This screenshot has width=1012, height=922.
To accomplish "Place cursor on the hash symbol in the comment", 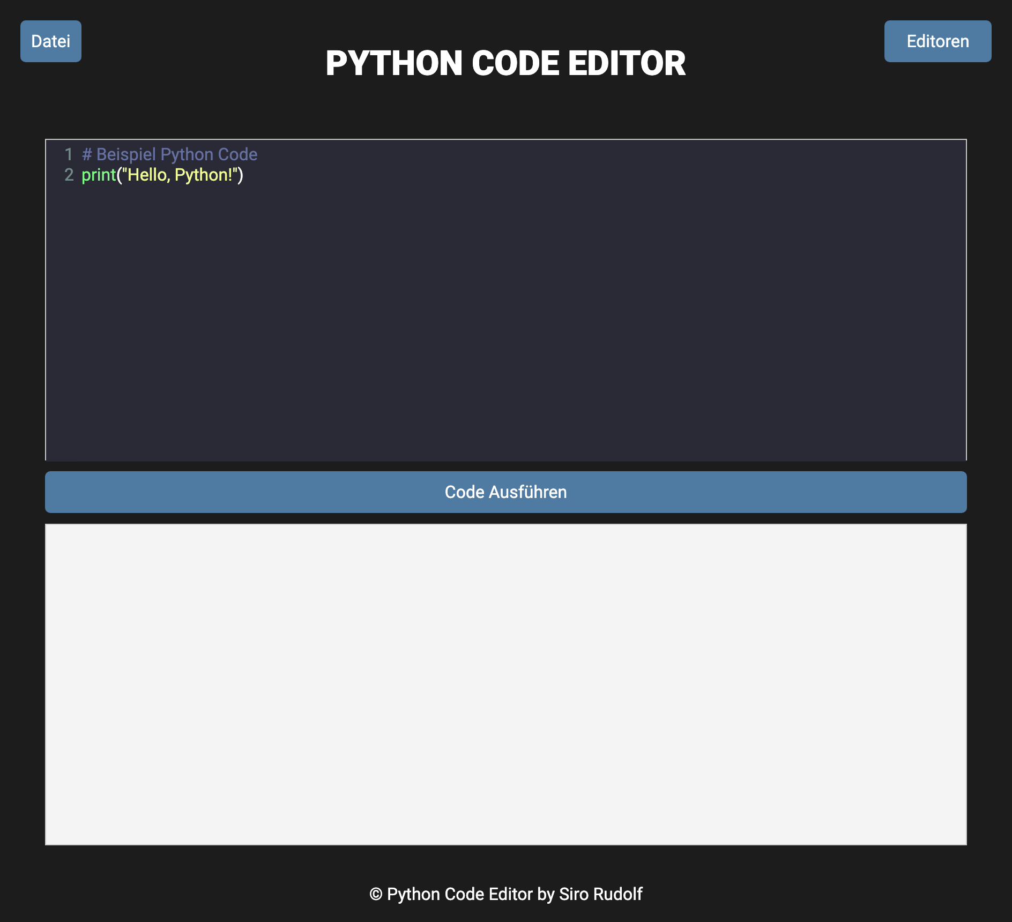I will pos(87,154).
